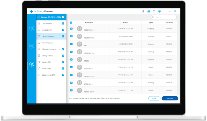Screen dimensions: 207x121
Task: Uncheck the Contacts (36) checkbox
Action: (x=63, y=24)
